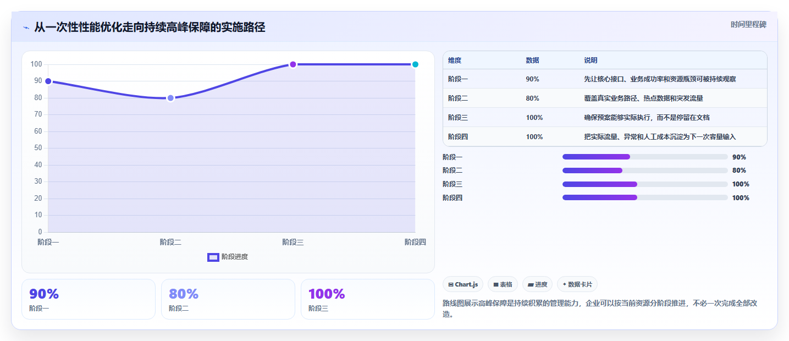Click the 80% cell in the table
Screen dimensions: 789x341
[x=532, y=98]
